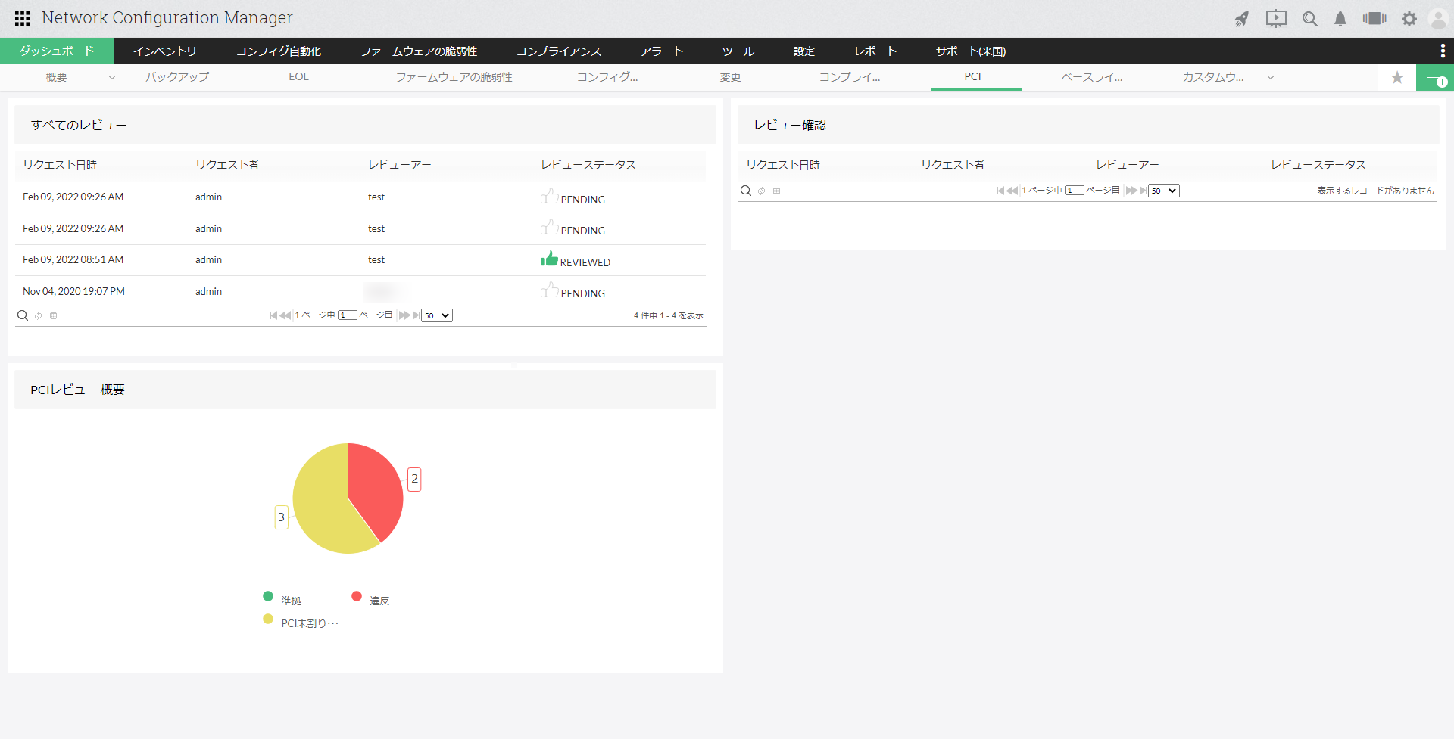Select the "Feb 09, 2022 08:51 AM" cell
1454x739 pixels.
pyautogui.click(x=73, y=260)
